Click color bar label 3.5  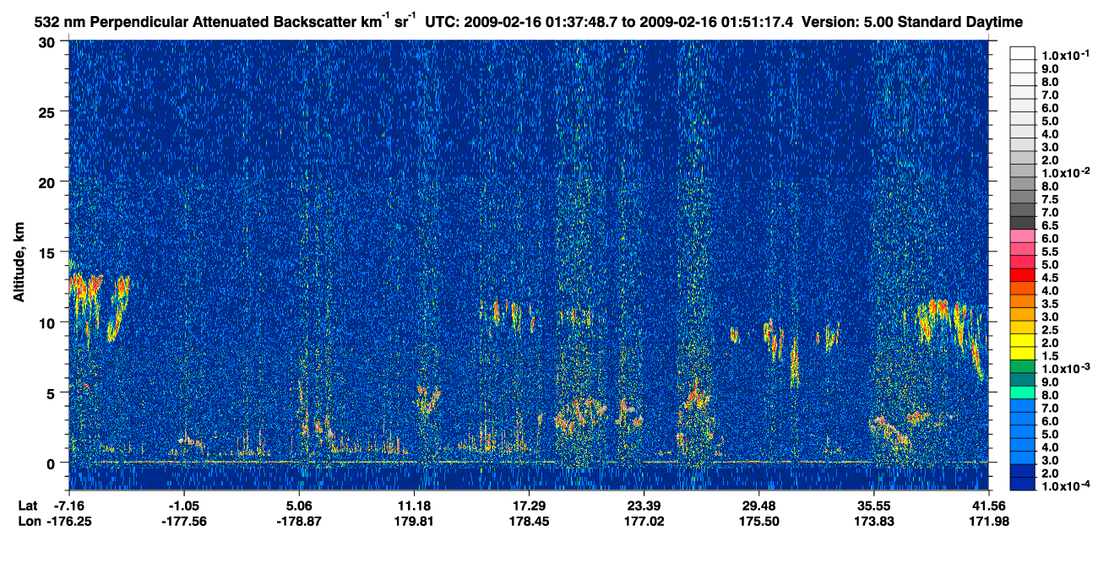(x=1049, y=305)
